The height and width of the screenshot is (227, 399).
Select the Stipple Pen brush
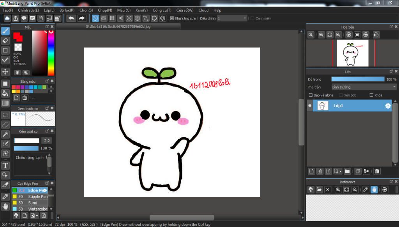tap(30, 197)
